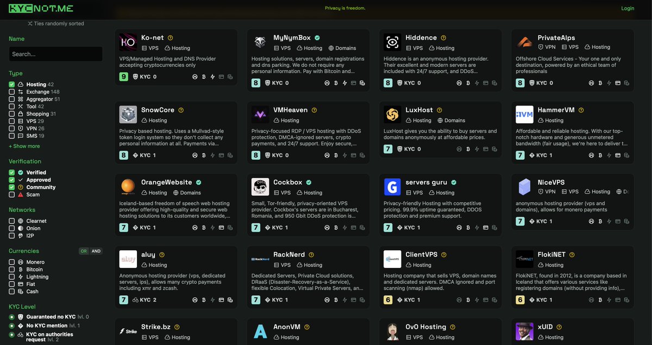Open the Hiddence eye logo
The width and height of the screenshot is (652, 345).
pyautogui.click(x=392, y=42)
